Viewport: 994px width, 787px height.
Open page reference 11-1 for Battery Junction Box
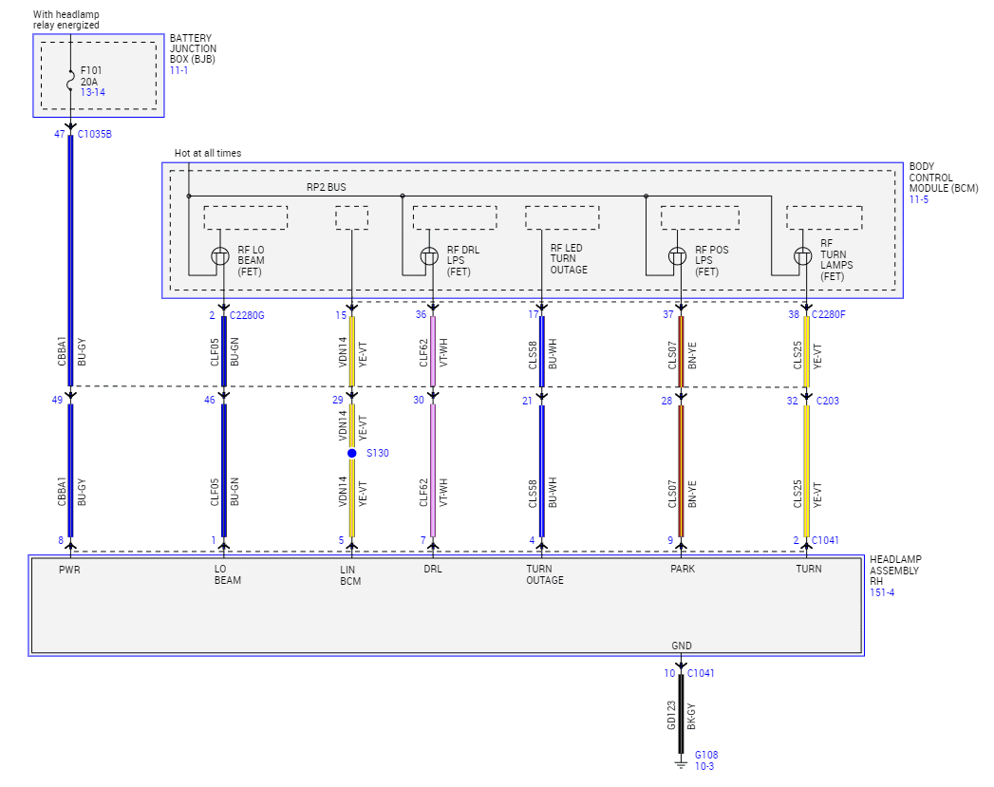pyautogui.click(x=178, y=70)
